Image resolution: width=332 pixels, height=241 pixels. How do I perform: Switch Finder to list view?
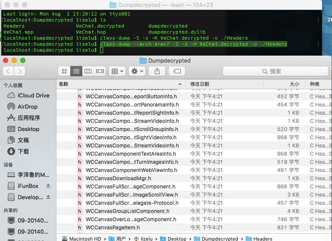click(x=76, y=71)
